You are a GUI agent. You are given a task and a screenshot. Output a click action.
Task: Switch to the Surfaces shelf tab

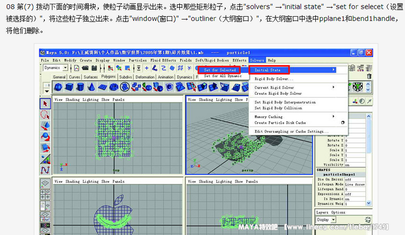(91, 77)
